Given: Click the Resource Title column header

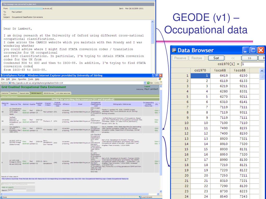Looking at the screenshot, I should 16,104.
